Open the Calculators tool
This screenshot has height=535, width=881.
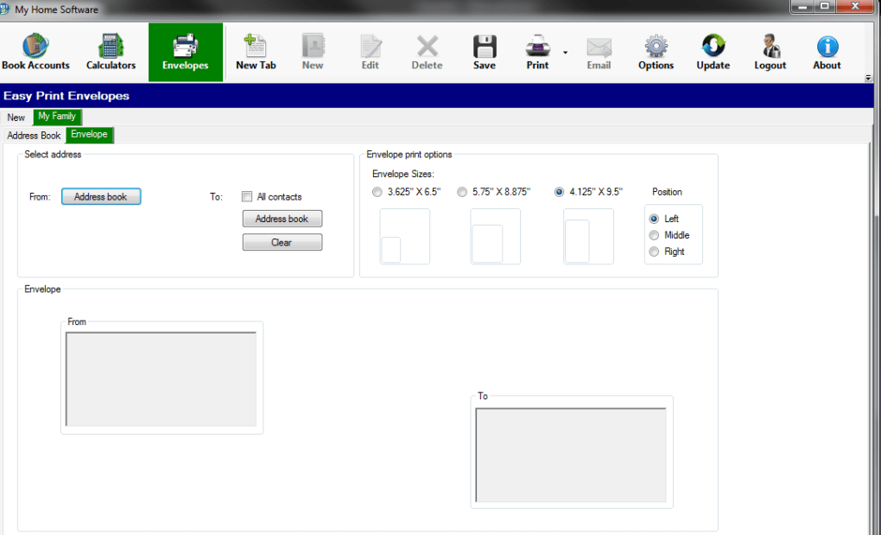coord(111,52)
